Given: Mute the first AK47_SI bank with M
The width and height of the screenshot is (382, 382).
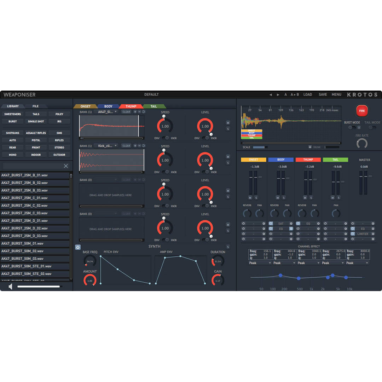Looking at the screenshot, I should 228,123.
